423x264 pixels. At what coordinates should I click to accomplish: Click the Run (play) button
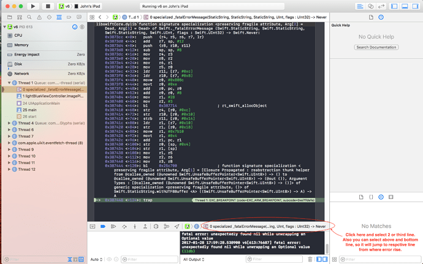[32, 6]
